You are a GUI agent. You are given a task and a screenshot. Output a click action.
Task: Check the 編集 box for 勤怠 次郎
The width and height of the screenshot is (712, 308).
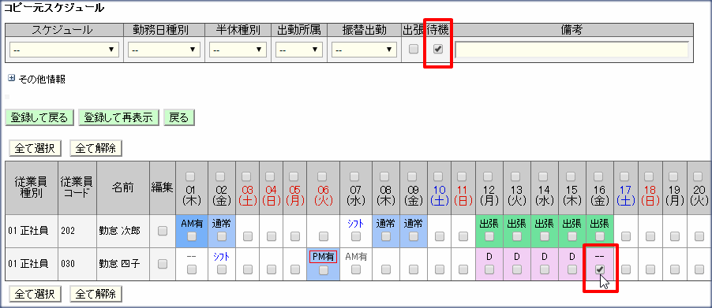pyautogui.click(x=162, y=231)
